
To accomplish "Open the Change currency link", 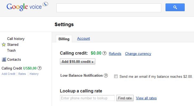I will click(x=138, y=54).
